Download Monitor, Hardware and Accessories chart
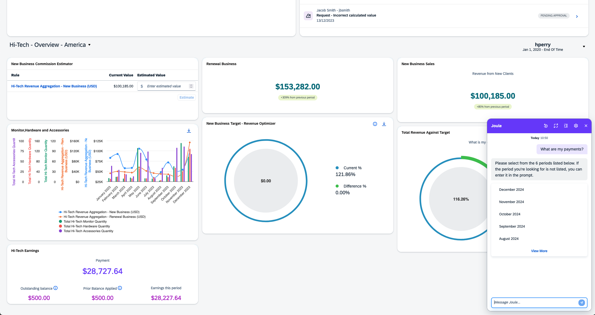The image size is (595, 315). [189, 131]
